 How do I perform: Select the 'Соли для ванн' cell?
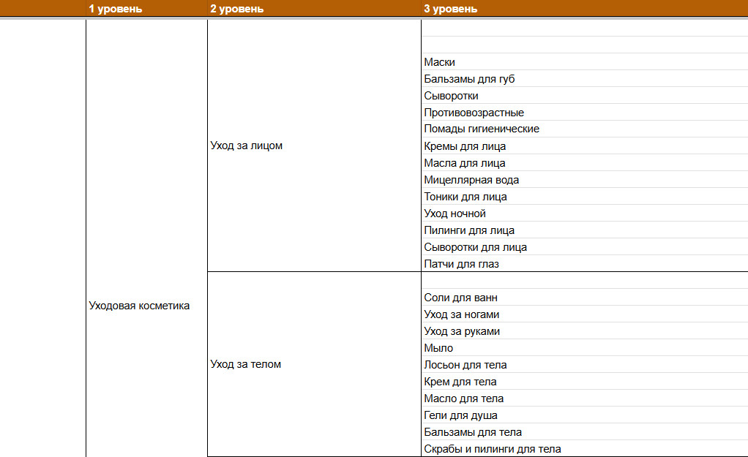(x=584, y=298)
